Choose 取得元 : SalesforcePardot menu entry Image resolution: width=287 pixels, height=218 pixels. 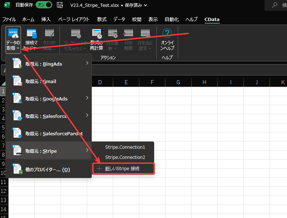(x=49, y=133)
